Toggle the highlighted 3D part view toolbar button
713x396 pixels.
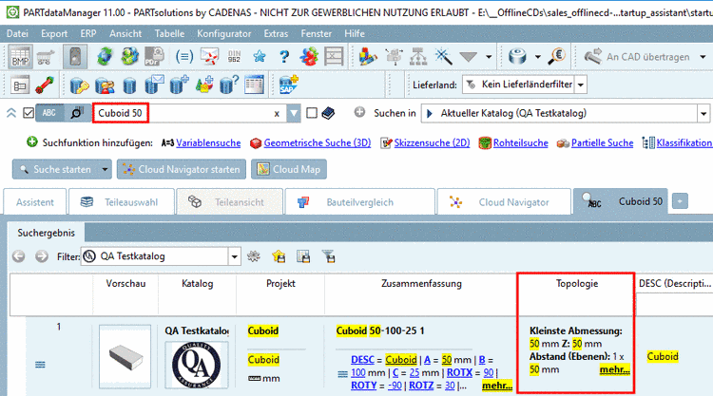[75, 57]
